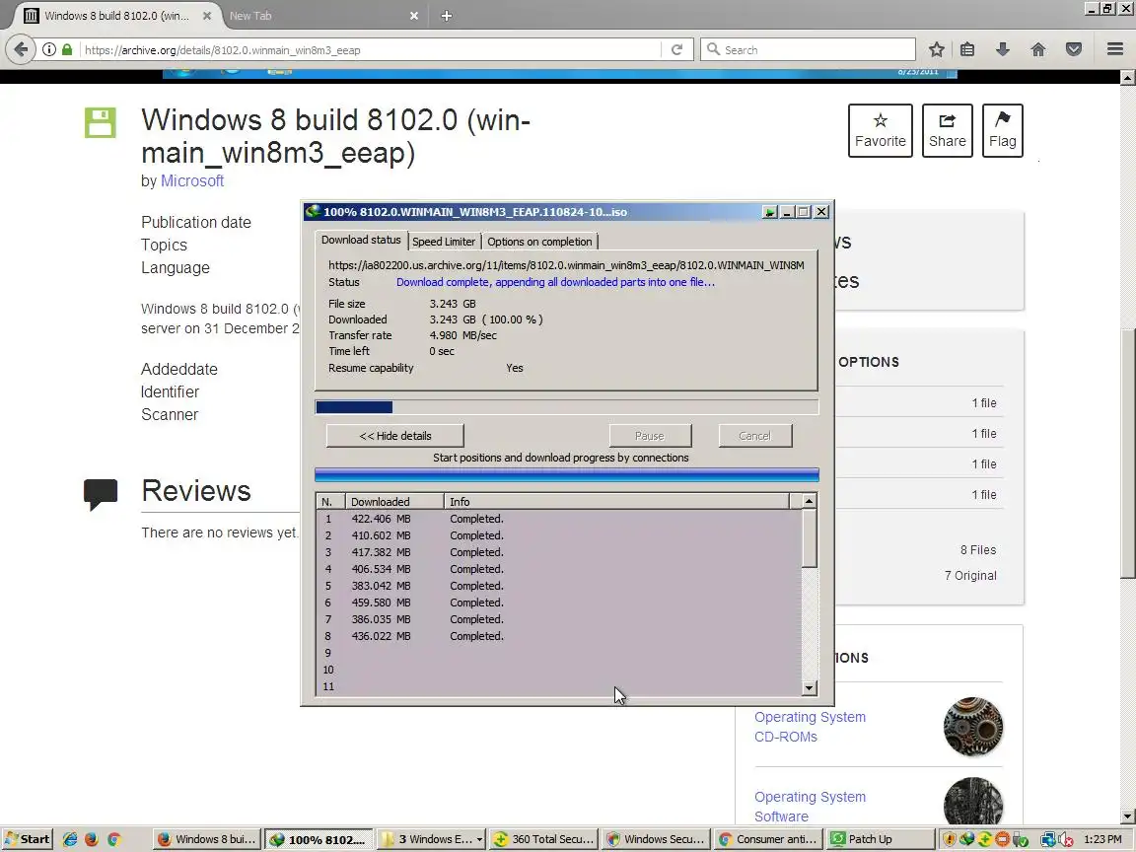Open a new tab with the plus icon
The image size is (1136, 852).
tap(447, 16)
